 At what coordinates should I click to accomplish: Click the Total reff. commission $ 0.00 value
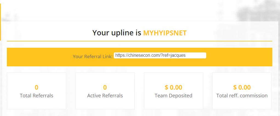[242, 87]
